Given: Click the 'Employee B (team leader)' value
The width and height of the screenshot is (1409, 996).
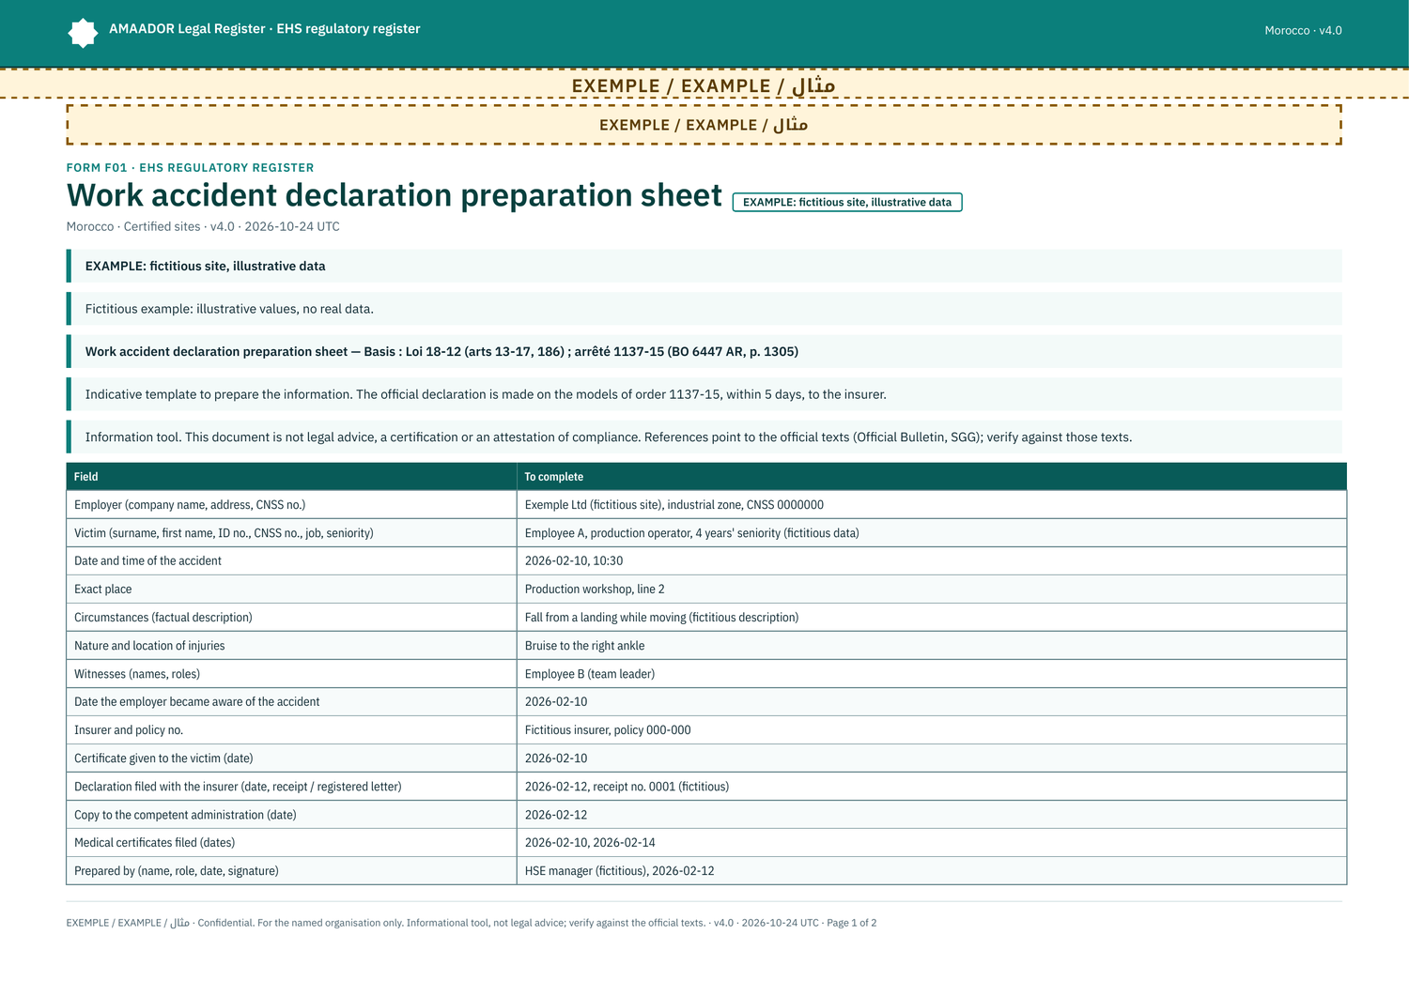Looking at the screenshot, I should pyautogui.click(x=932, y=674).
